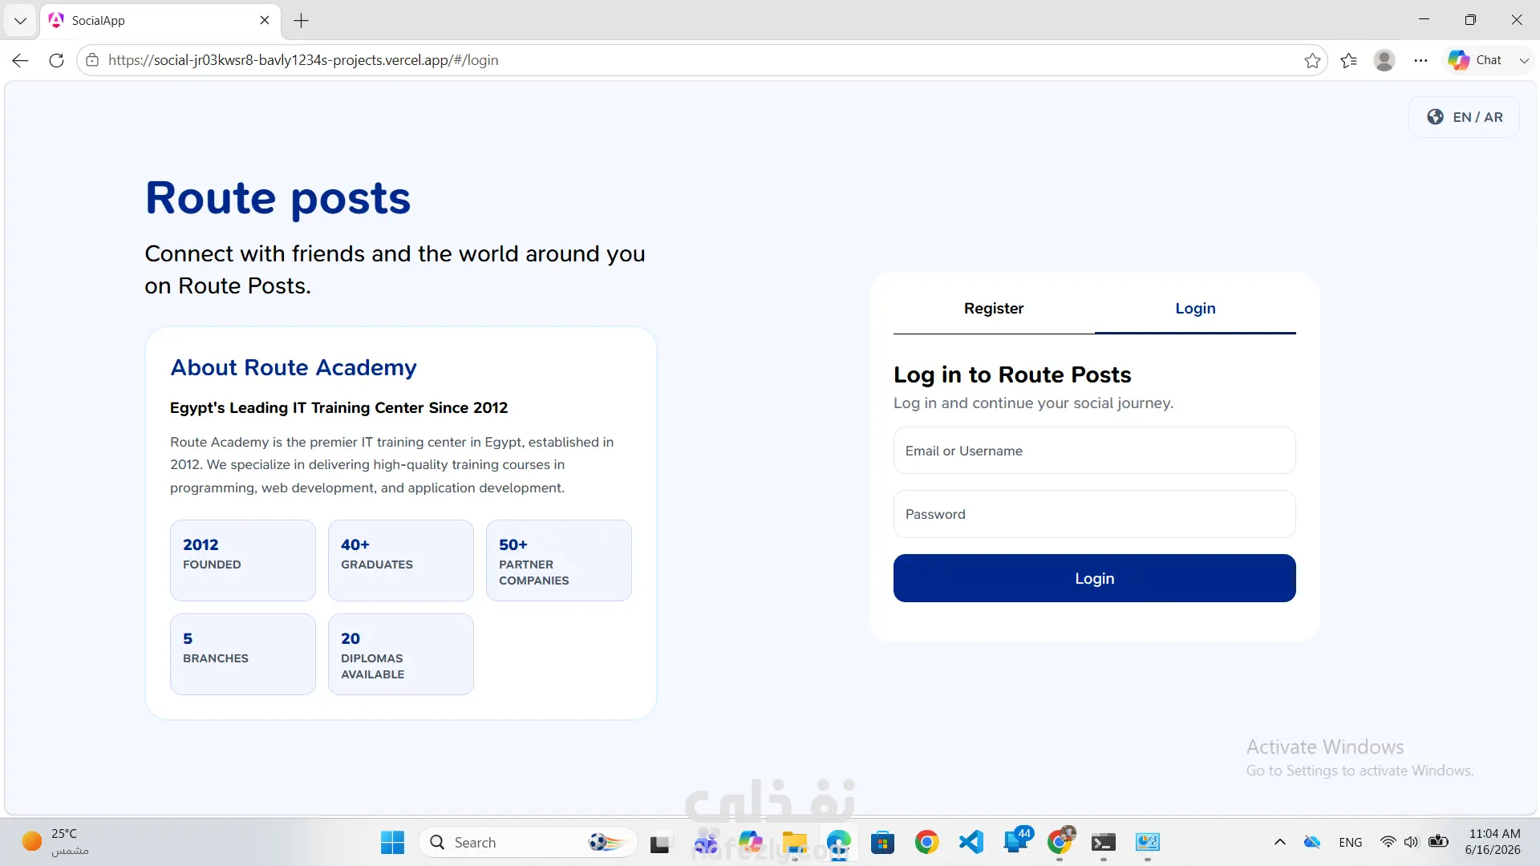Click the Microsoft Edge taskbar icon
1540x866 pixels.
[839, 842]
